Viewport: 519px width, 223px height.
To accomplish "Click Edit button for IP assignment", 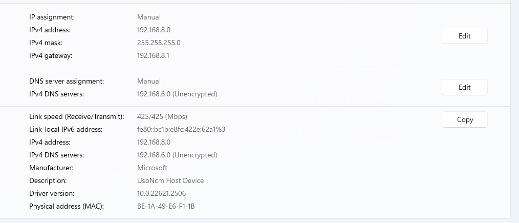I will click(x=464, y=36).
